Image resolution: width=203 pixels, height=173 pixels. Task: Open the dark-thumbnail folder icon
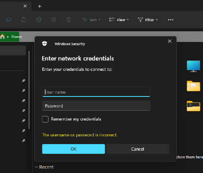193,106
